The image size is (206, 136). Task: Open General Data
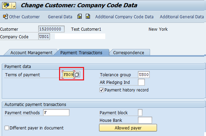pos(60,17)
